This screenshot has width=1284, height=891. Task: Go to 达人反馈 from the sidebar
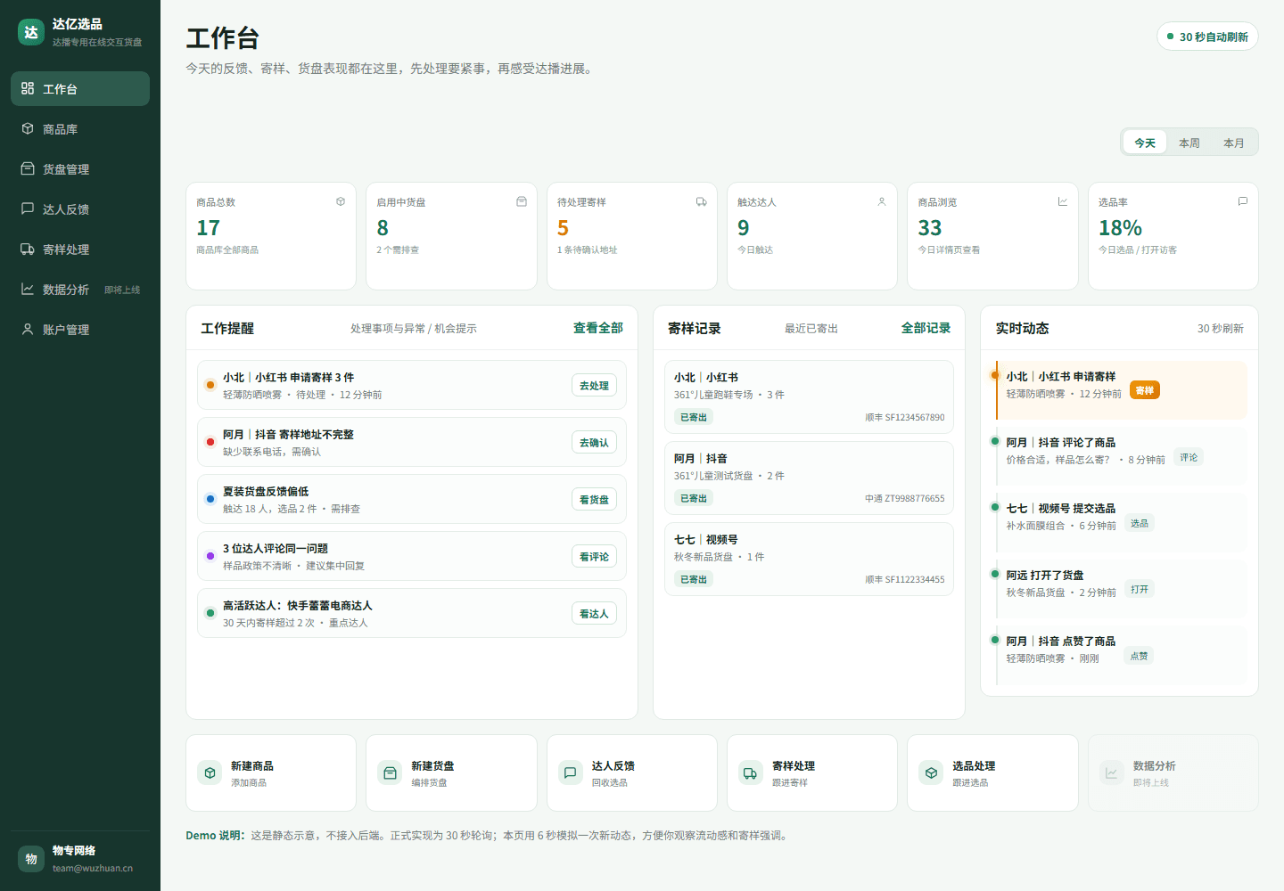[80, 209]
